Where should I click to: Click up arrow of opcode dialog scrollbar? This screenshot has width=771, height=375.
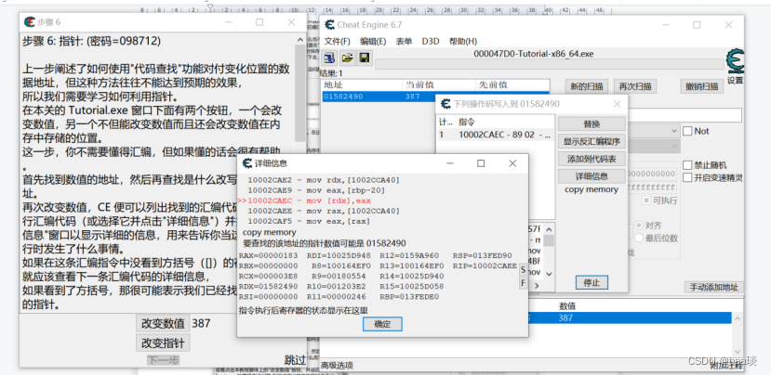click(549, 227)
